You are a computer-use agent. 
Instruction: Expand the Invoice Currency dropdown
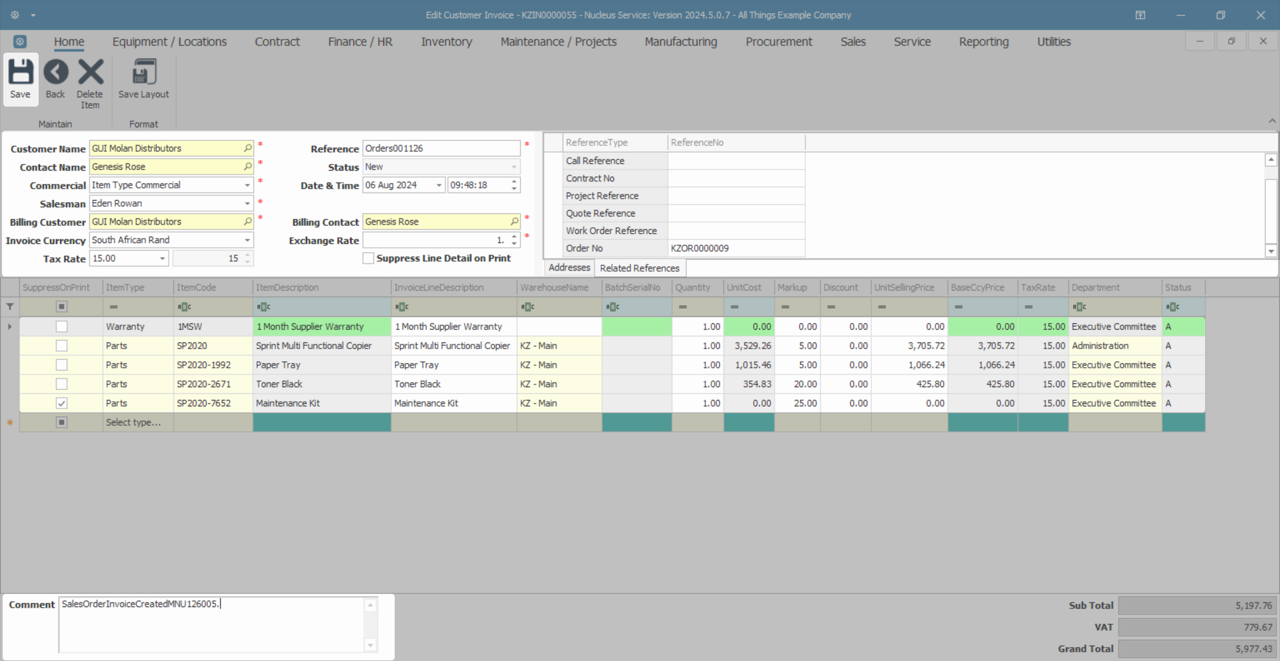click(247, 241)
